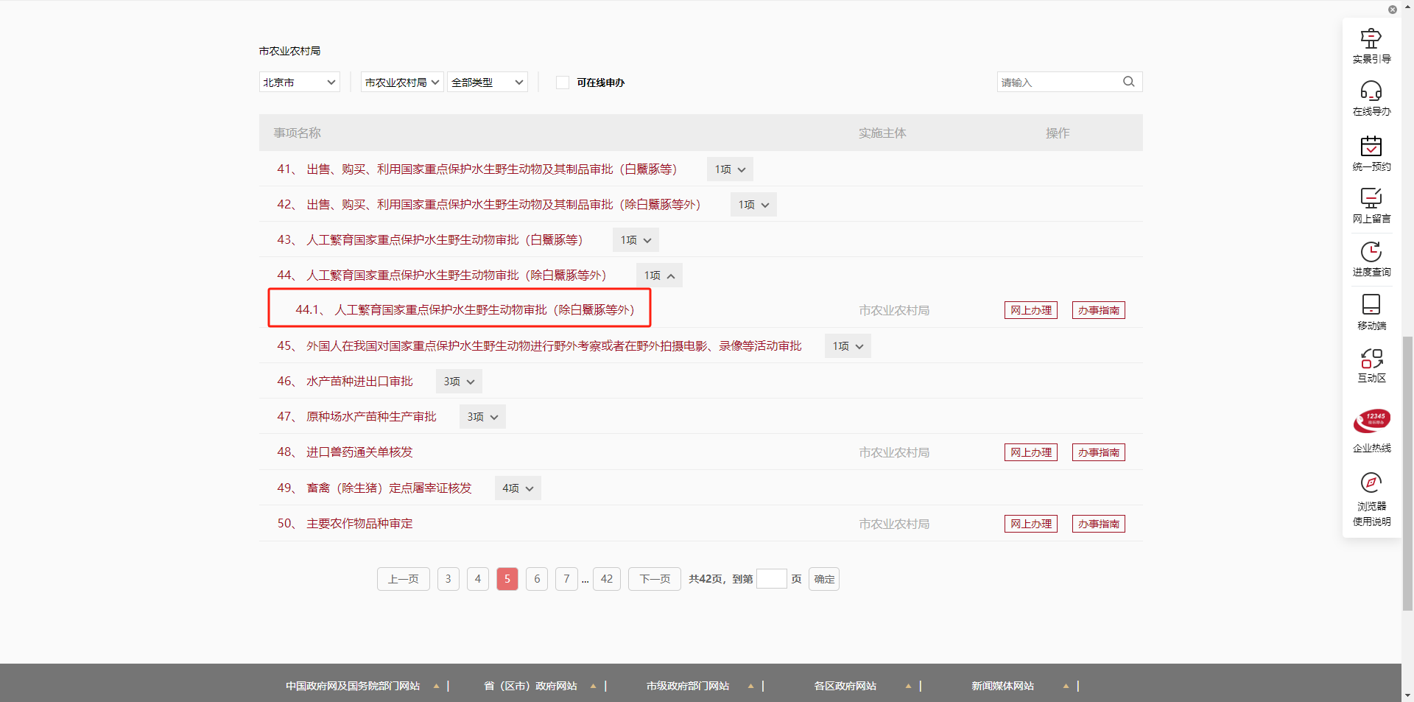Open 统一预约 calendar icon

(x=1371, y=146)
